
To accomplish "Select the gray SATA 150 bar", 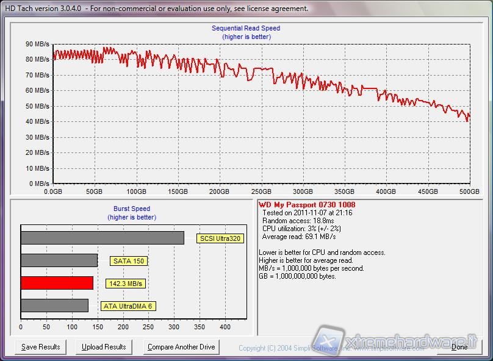I will tap(59, 260).
